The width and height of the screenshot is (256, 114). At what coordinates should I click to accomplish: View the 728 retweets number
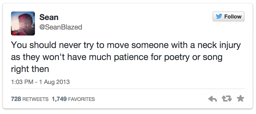[16, 99]
